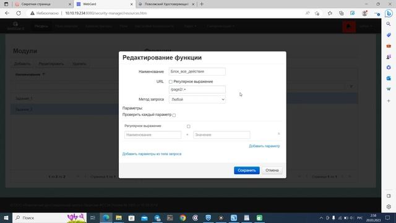Tick the Проверить каждый параметр checkbox
Screen dimensions: 396x223
pos(174,115)
